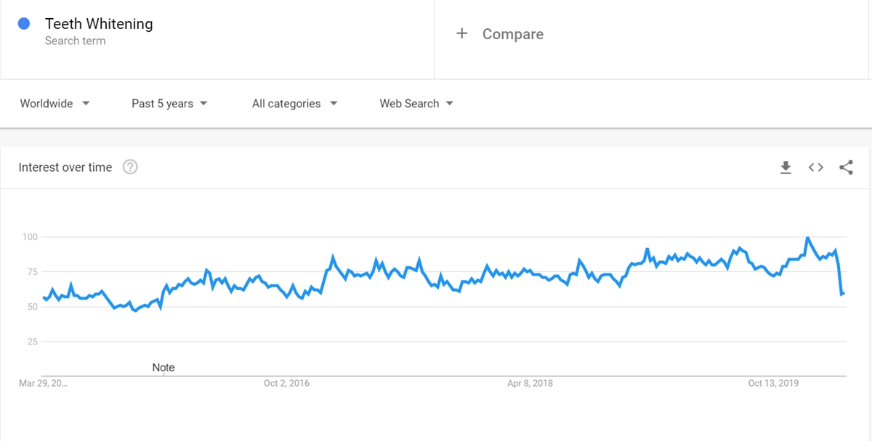The width and height of the screenshot is (872, 441).
Task: Open the Note marker on the chart
Action: coord(163,368)
